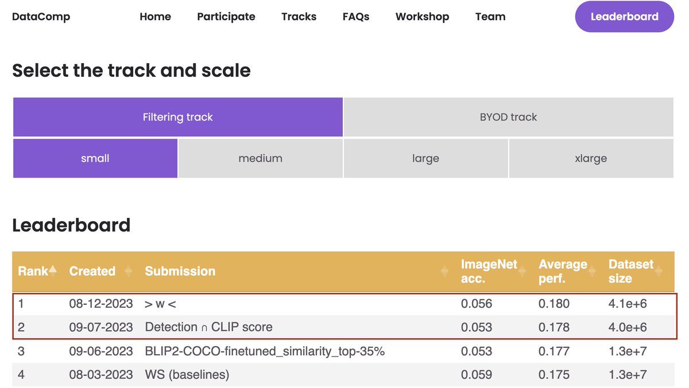Open the Workshop nav item
Screen dimensions: 689x388
click(422, 17)
